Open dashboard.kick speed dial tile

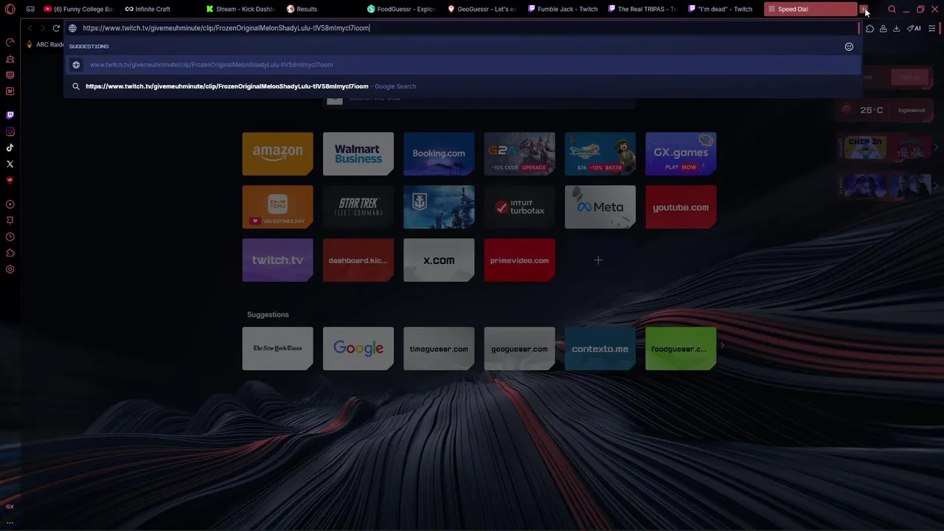[358, 260]
